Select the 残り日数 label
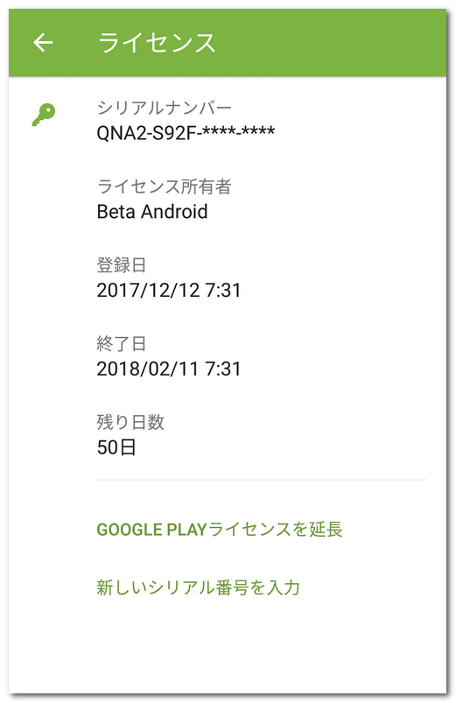This screenshot has width=456, height=703. tap(130, 422)
